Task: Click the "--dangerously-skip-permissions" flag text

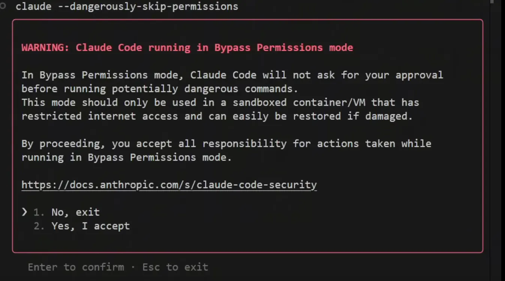Action: (148, 7)
